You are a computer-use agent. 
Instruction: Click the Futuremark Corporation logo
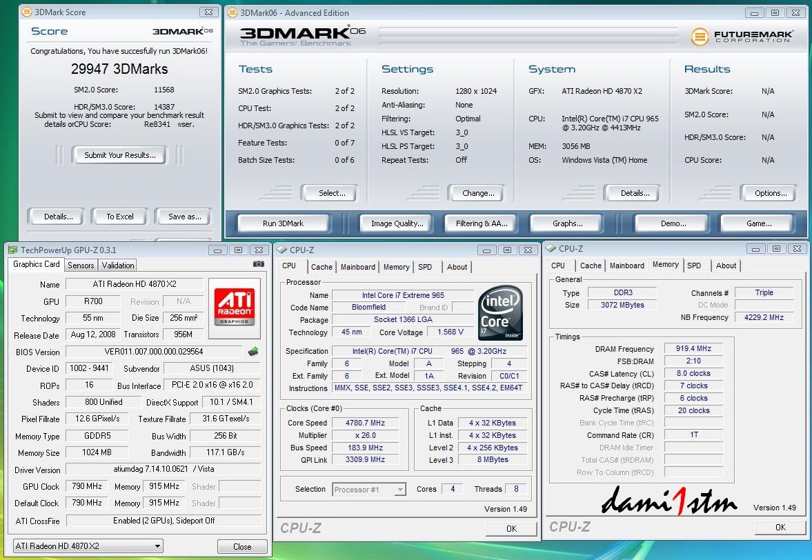tap(741, 37)
